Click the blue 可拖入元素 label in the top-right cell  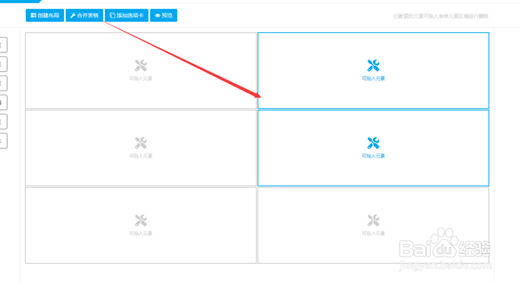click(373, 78)
